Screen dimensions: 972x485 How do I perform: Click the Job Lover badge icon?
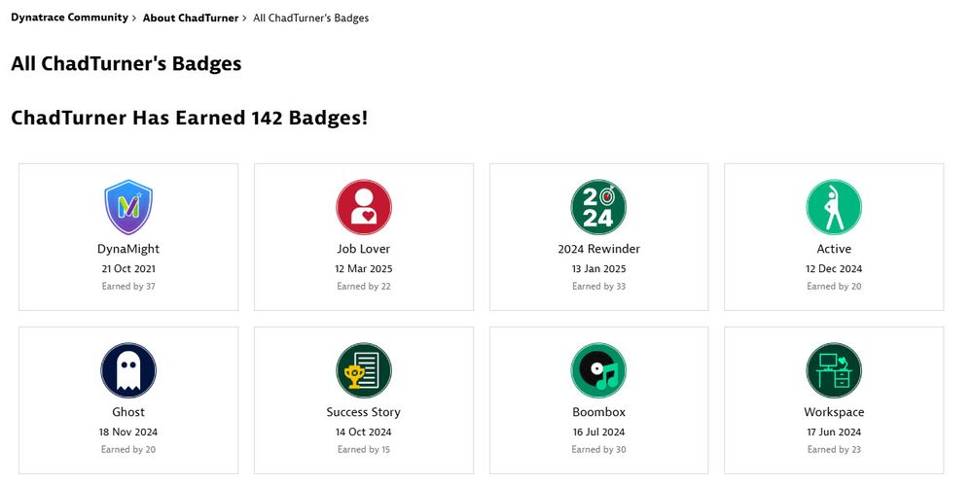tap(364, 207)
